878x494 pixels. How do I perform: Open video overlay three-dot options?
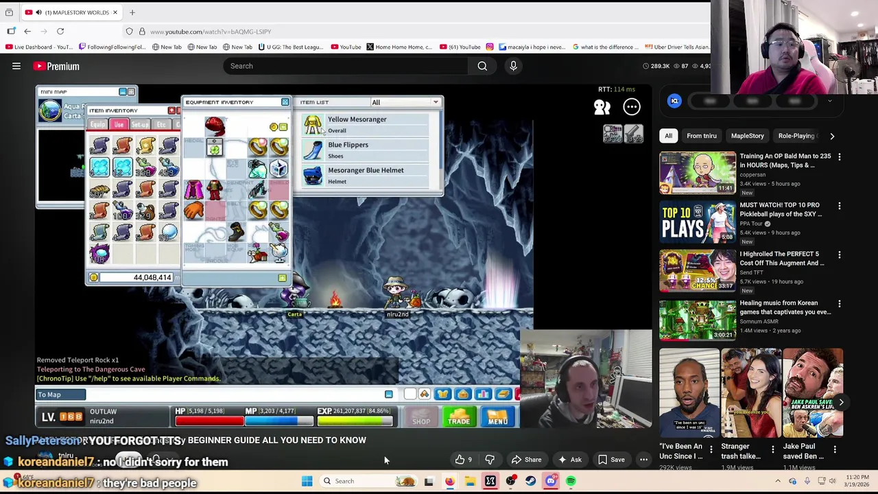coord(632,106)
